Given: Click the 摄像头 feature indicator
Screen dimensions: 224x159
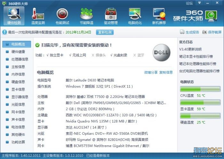Looking at the screenshot, I should point(99,55).
